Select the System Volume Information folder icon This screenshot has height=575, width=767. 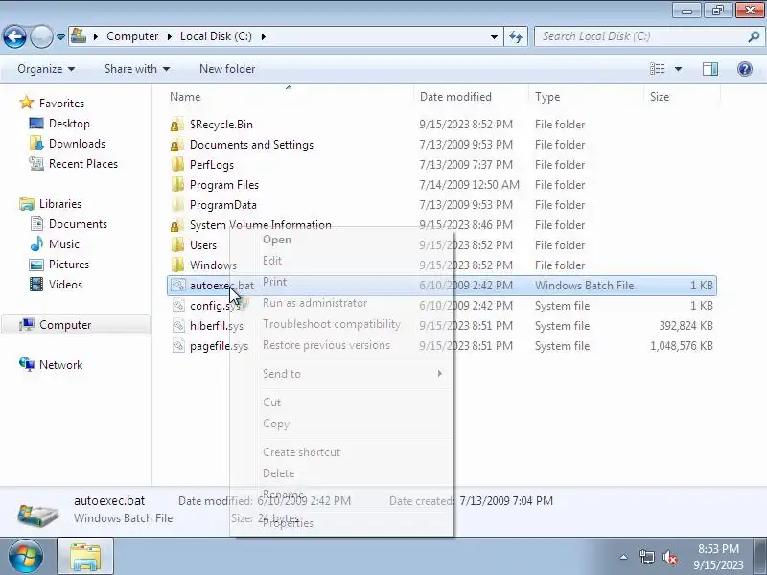click(x=177, y=224)
